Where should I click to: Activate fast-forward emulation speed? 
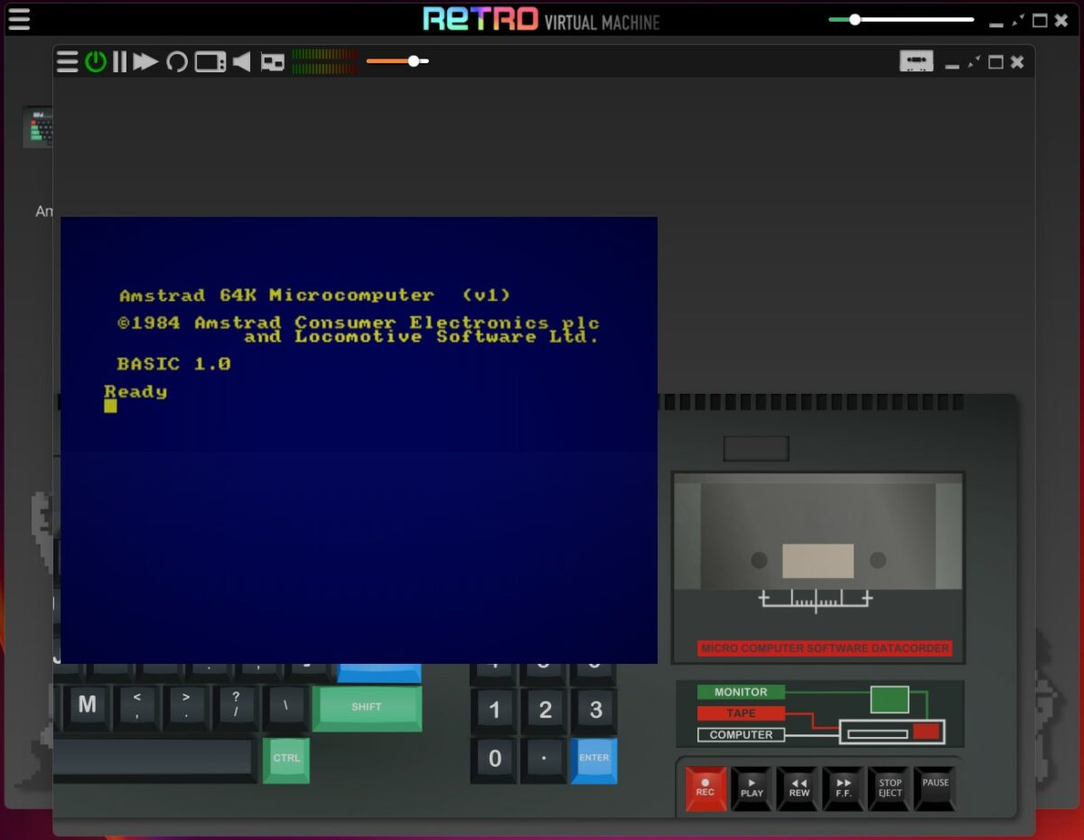tap(146, 61)
